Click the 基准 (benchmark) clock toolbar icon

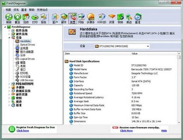(138, 18)
